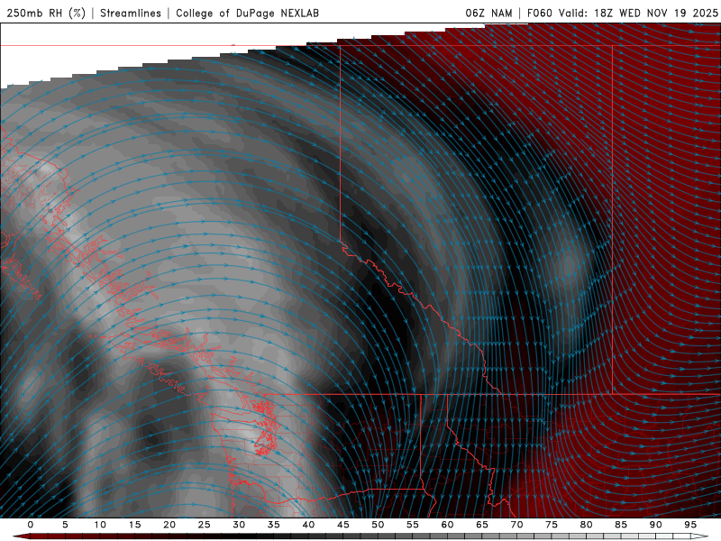
Task: Select the color bar label "75"
Action: (x=551, y=525)
